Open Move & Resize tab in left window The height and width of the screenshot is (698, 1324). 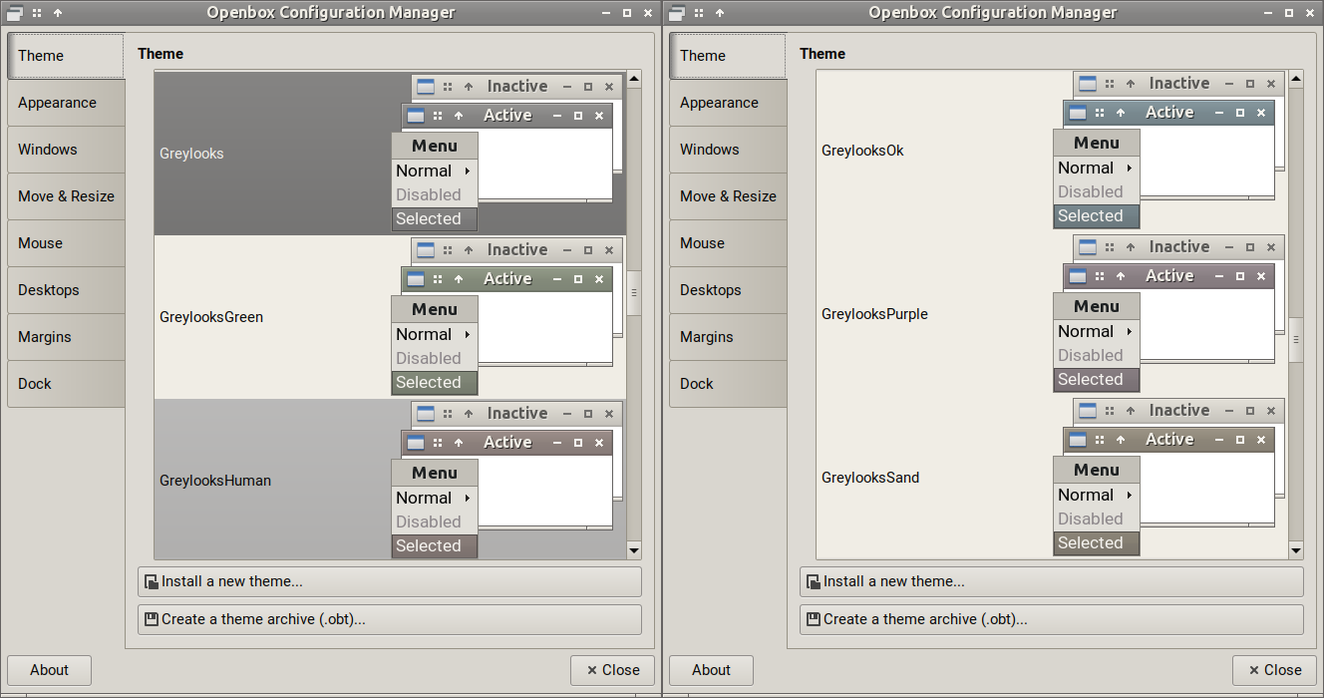[x=66, y=196]
